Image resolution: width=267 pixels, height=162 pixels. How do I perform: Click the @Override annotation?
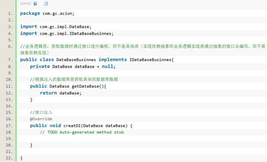coord(41,119)
